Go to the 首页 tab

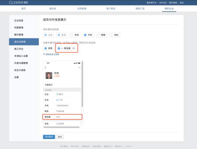click(x=24, y=8)
